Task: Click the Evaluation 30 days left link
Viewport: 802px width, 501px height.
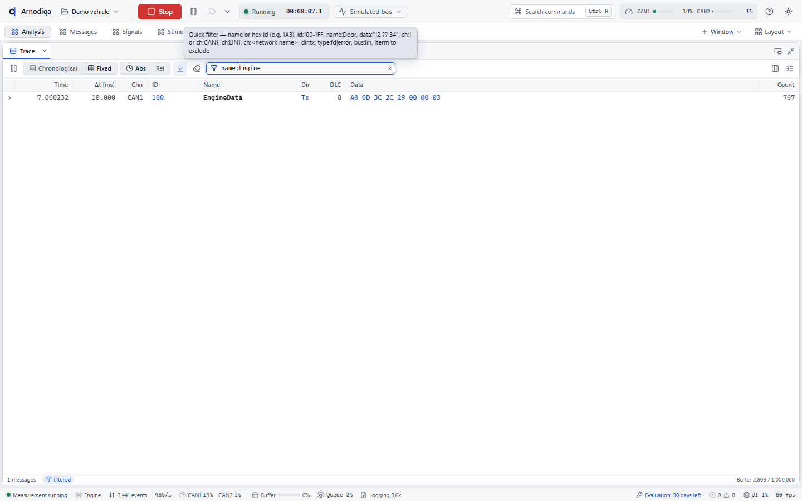Action: (669, 495)
